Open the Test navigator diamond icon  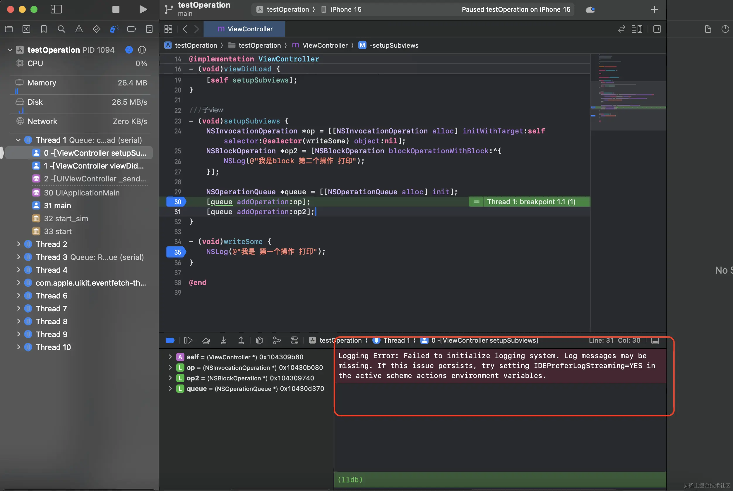[x=97, y=29]
